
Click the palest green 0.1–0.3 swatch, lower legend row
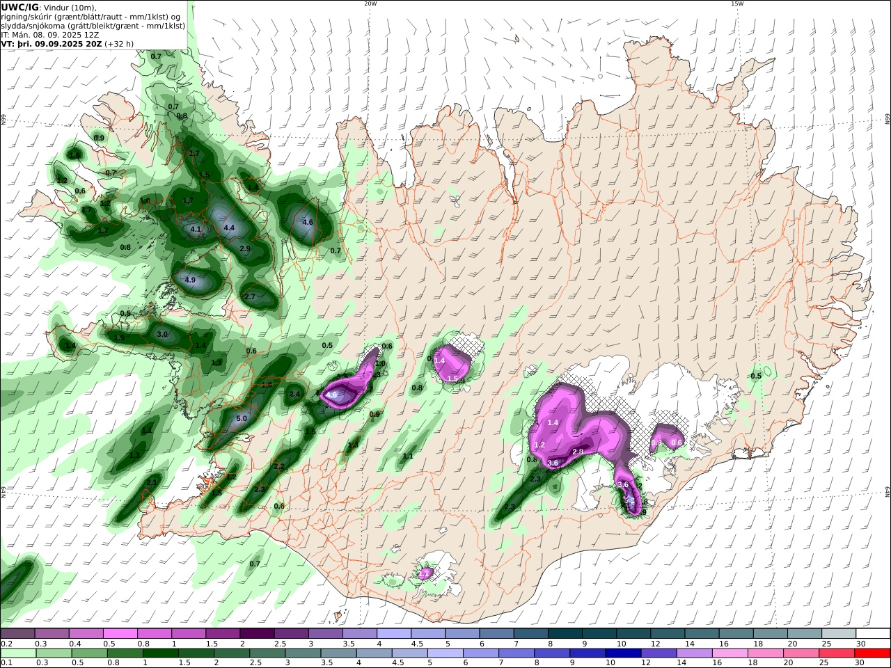point(18,653)
